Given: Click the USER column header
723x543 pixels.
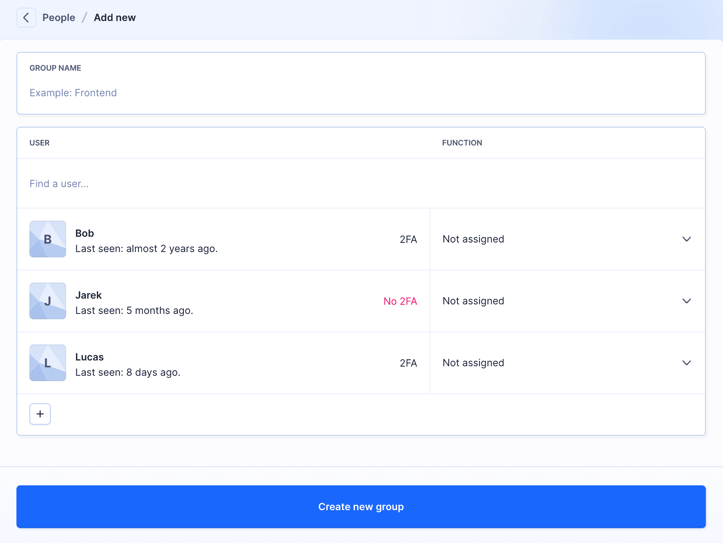Looking at the screenshot, I should tap(40, 143).
